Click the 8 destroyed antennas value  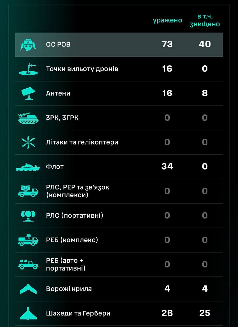(205, 93)
